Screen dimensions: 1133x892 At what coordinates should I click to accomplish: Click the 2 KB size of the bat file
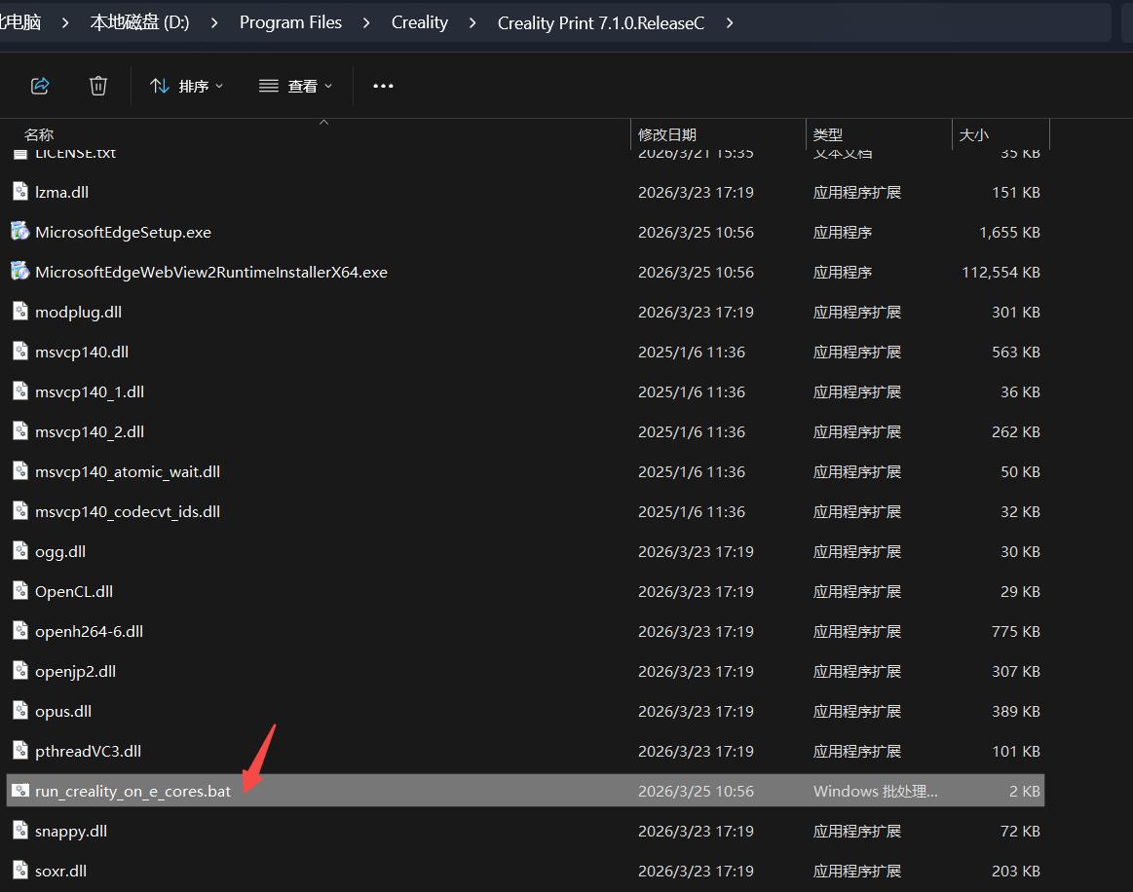[x=1025, y=792]
